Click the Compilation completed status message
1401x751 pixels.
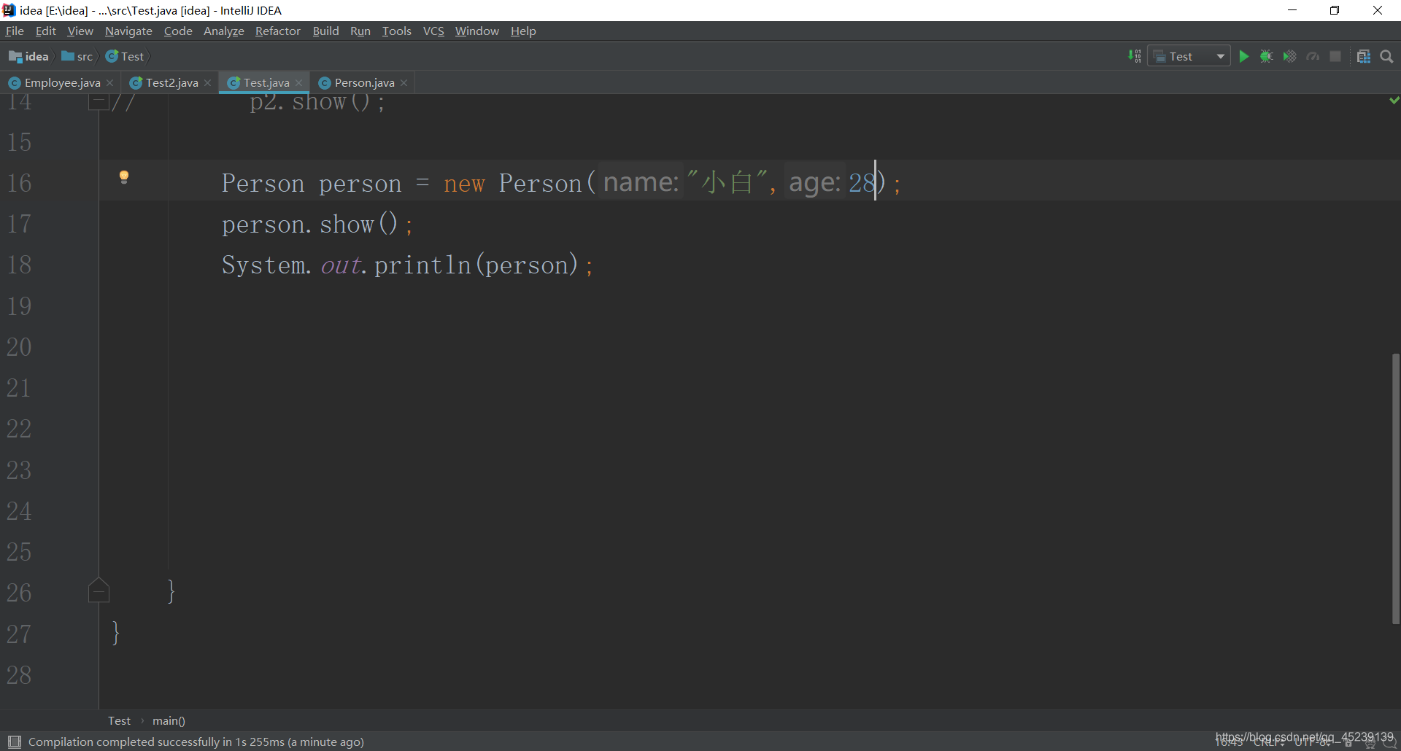pos(196,742)
